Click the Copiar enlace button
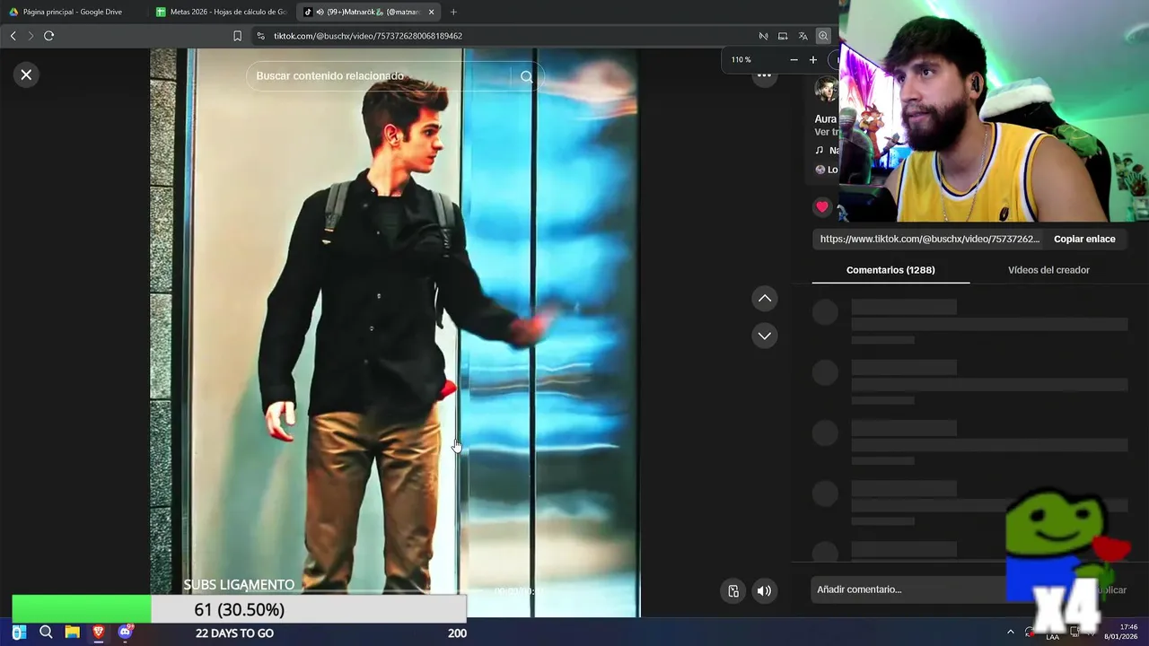 click(x=1084, y=239)
